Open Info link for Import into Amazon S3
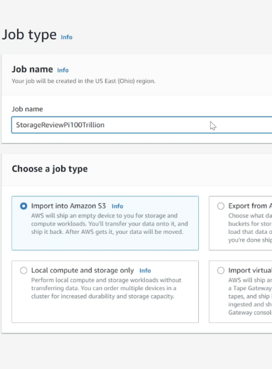The height and width of the screenshot is (369, 272). coord(117,206)
